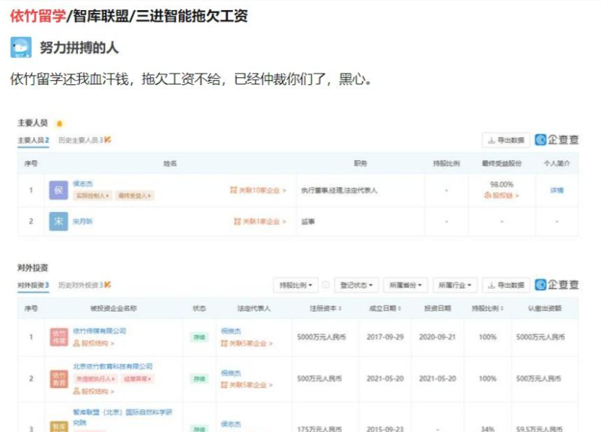
Task: Click 导出数据 button in 对外投资 section
Action: pos(506,285)
